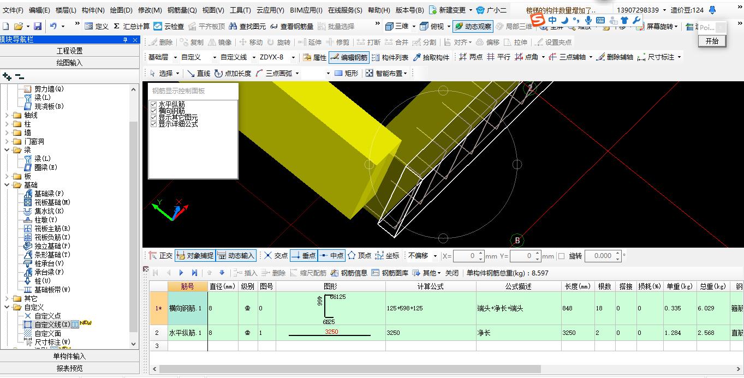Click the 工程设置 button
Screen dimensions: 744x378
[70, 51]
